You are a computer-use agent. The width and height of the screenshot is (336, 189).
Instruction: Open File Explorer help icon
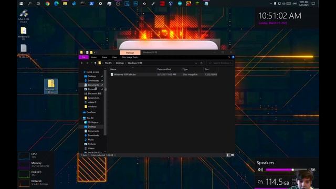click(233, 57)
